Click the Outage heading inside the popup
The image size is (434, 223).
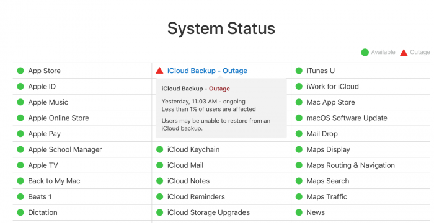point(219,89)
